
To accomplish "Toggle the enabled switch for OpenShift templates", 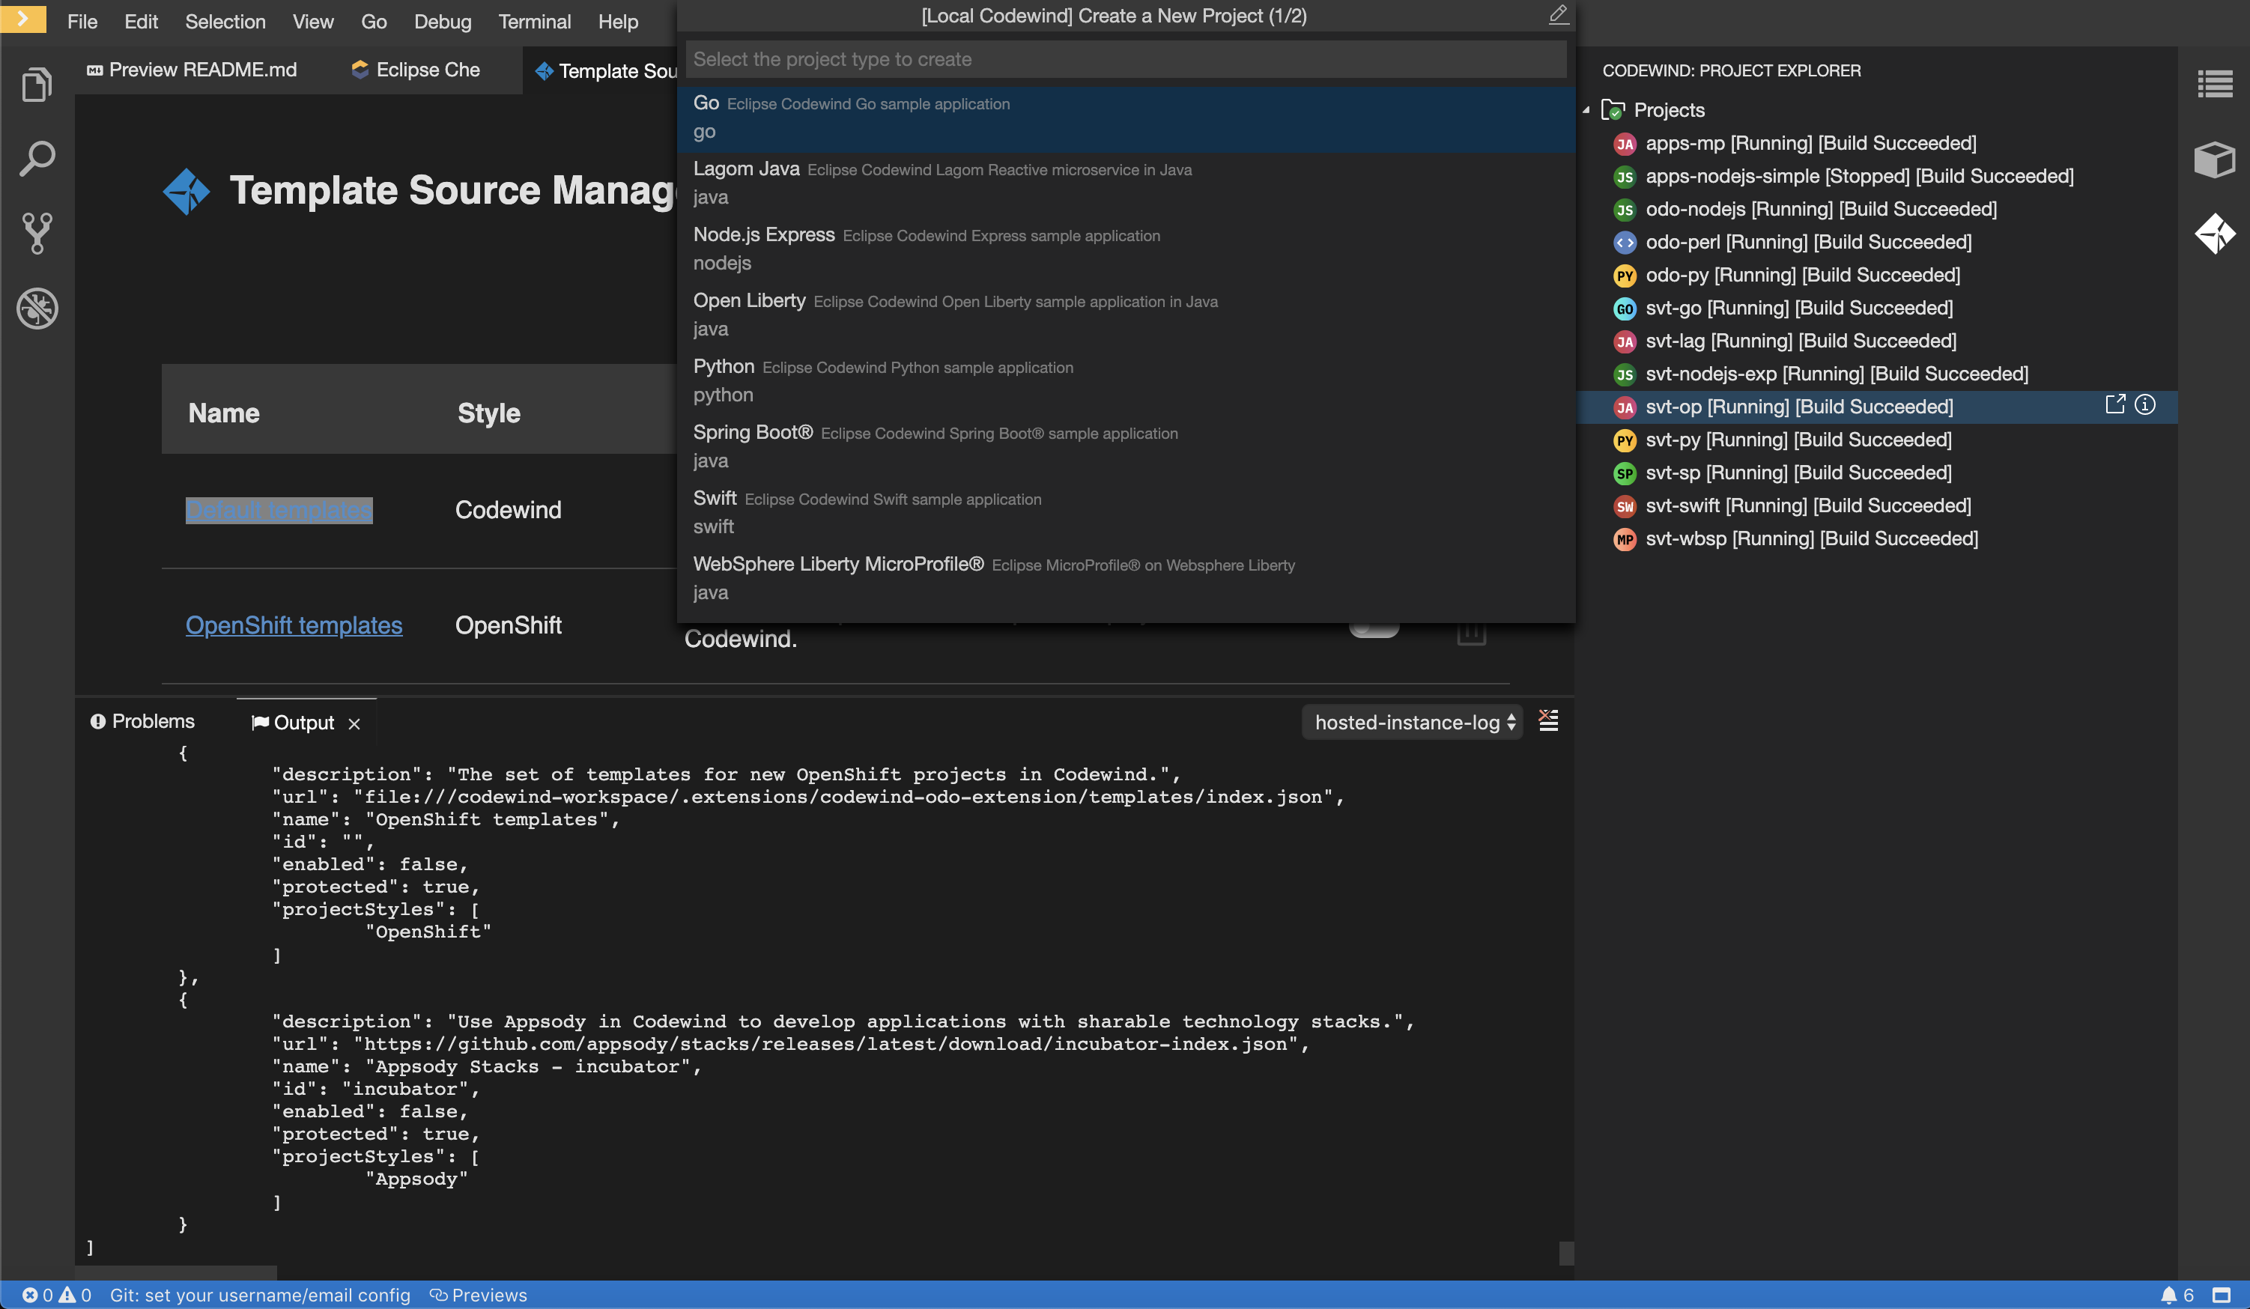I will pos(1373,630).
